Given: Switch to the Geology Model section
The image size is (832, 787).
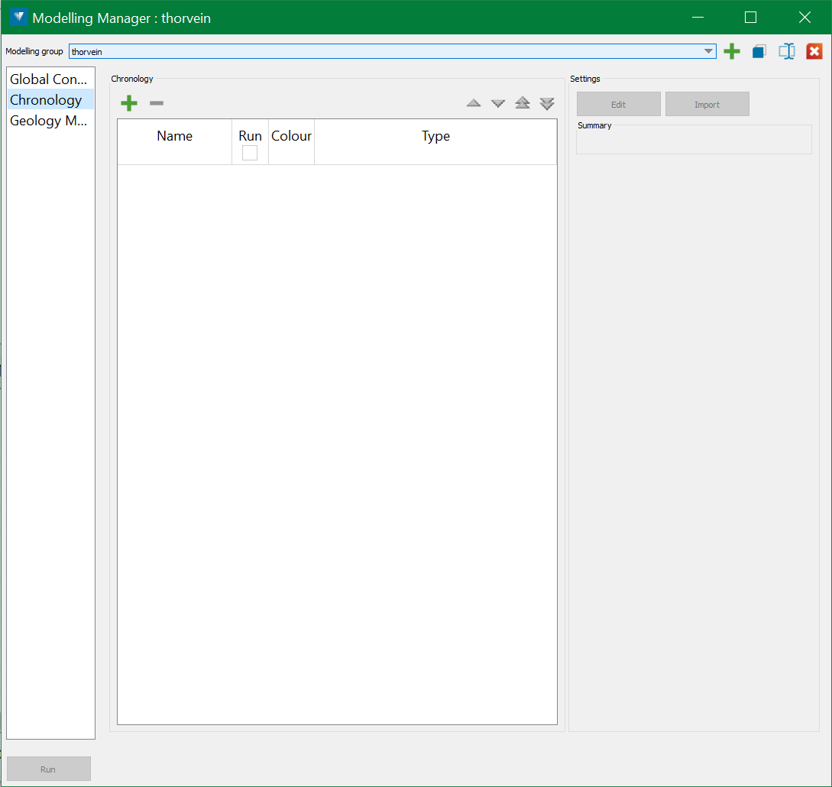Looking at the screenshot, I should coord(49,121).
